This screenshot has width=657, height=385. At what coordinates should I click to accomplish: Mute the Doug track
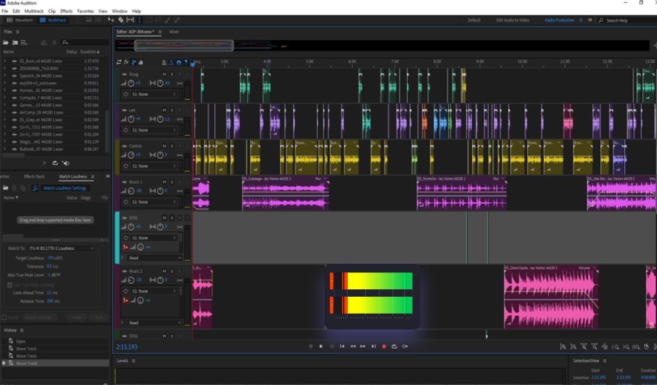[164, 74]
